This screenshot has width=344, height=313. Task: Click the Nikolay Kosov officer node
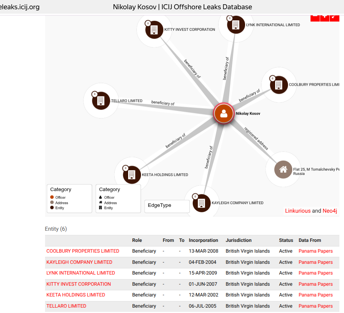click(x=224, y=113)
